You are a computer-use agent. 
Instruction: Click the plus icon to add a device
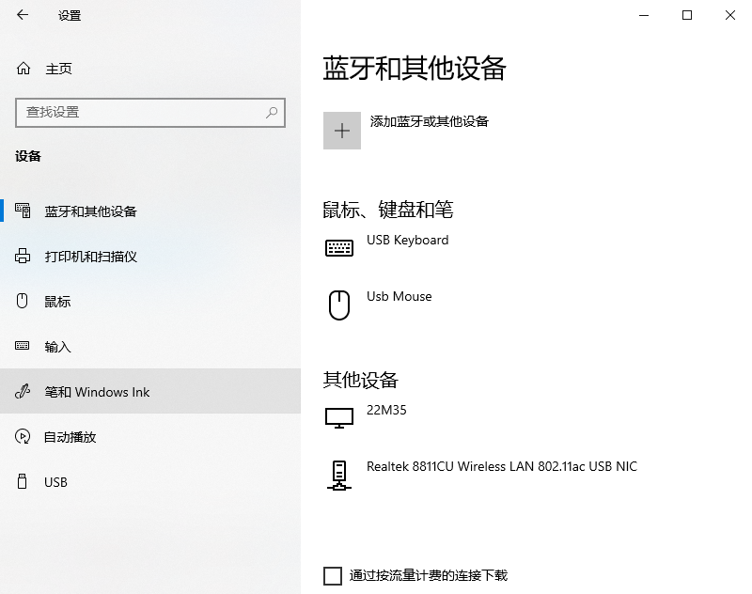[342, 130]
